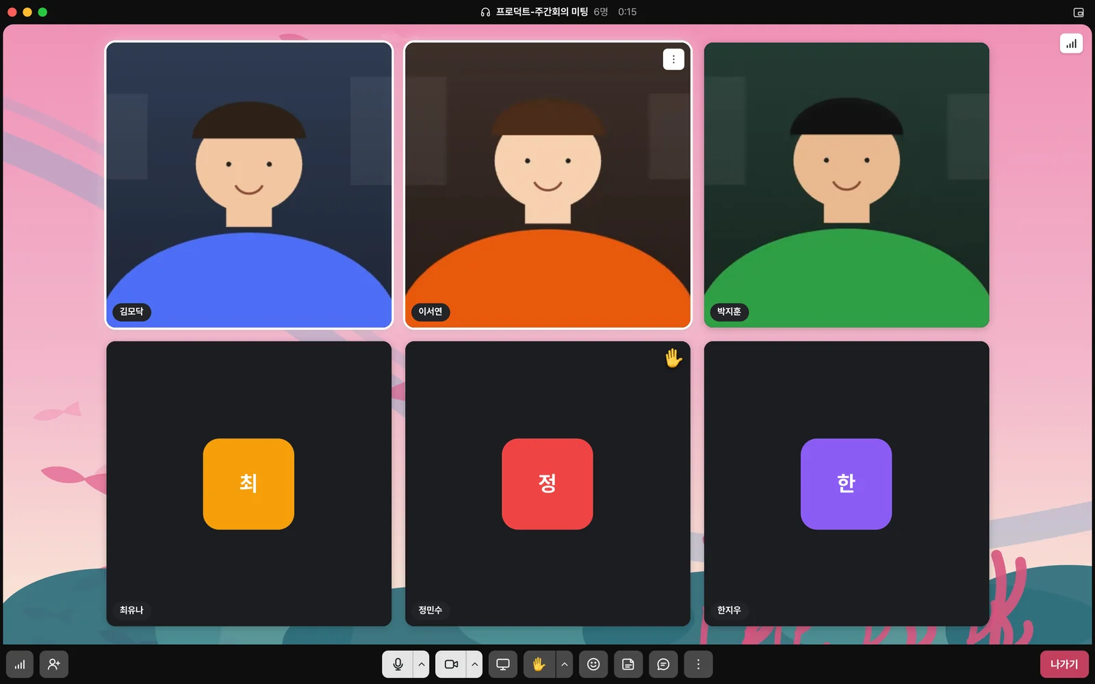Screen dimensions: 1095x684
Task: Select 박지훈 video tile
Action: click(x=847, y=185)
